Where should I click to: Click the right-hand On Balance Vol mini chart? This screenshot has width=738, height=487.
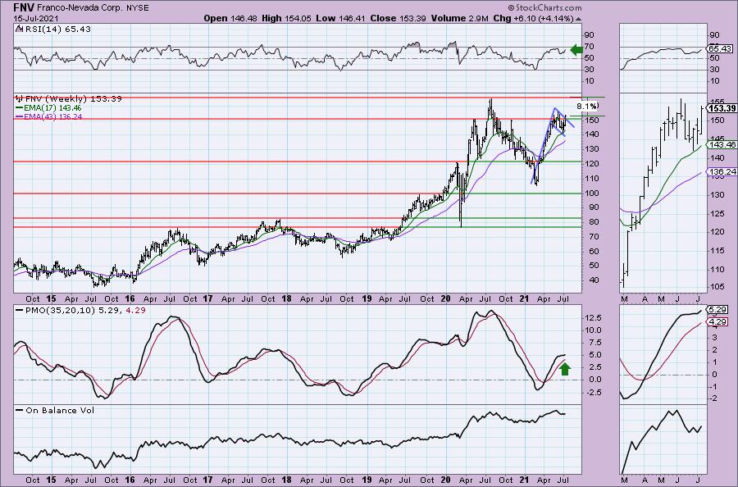click(x=663, y=439)
